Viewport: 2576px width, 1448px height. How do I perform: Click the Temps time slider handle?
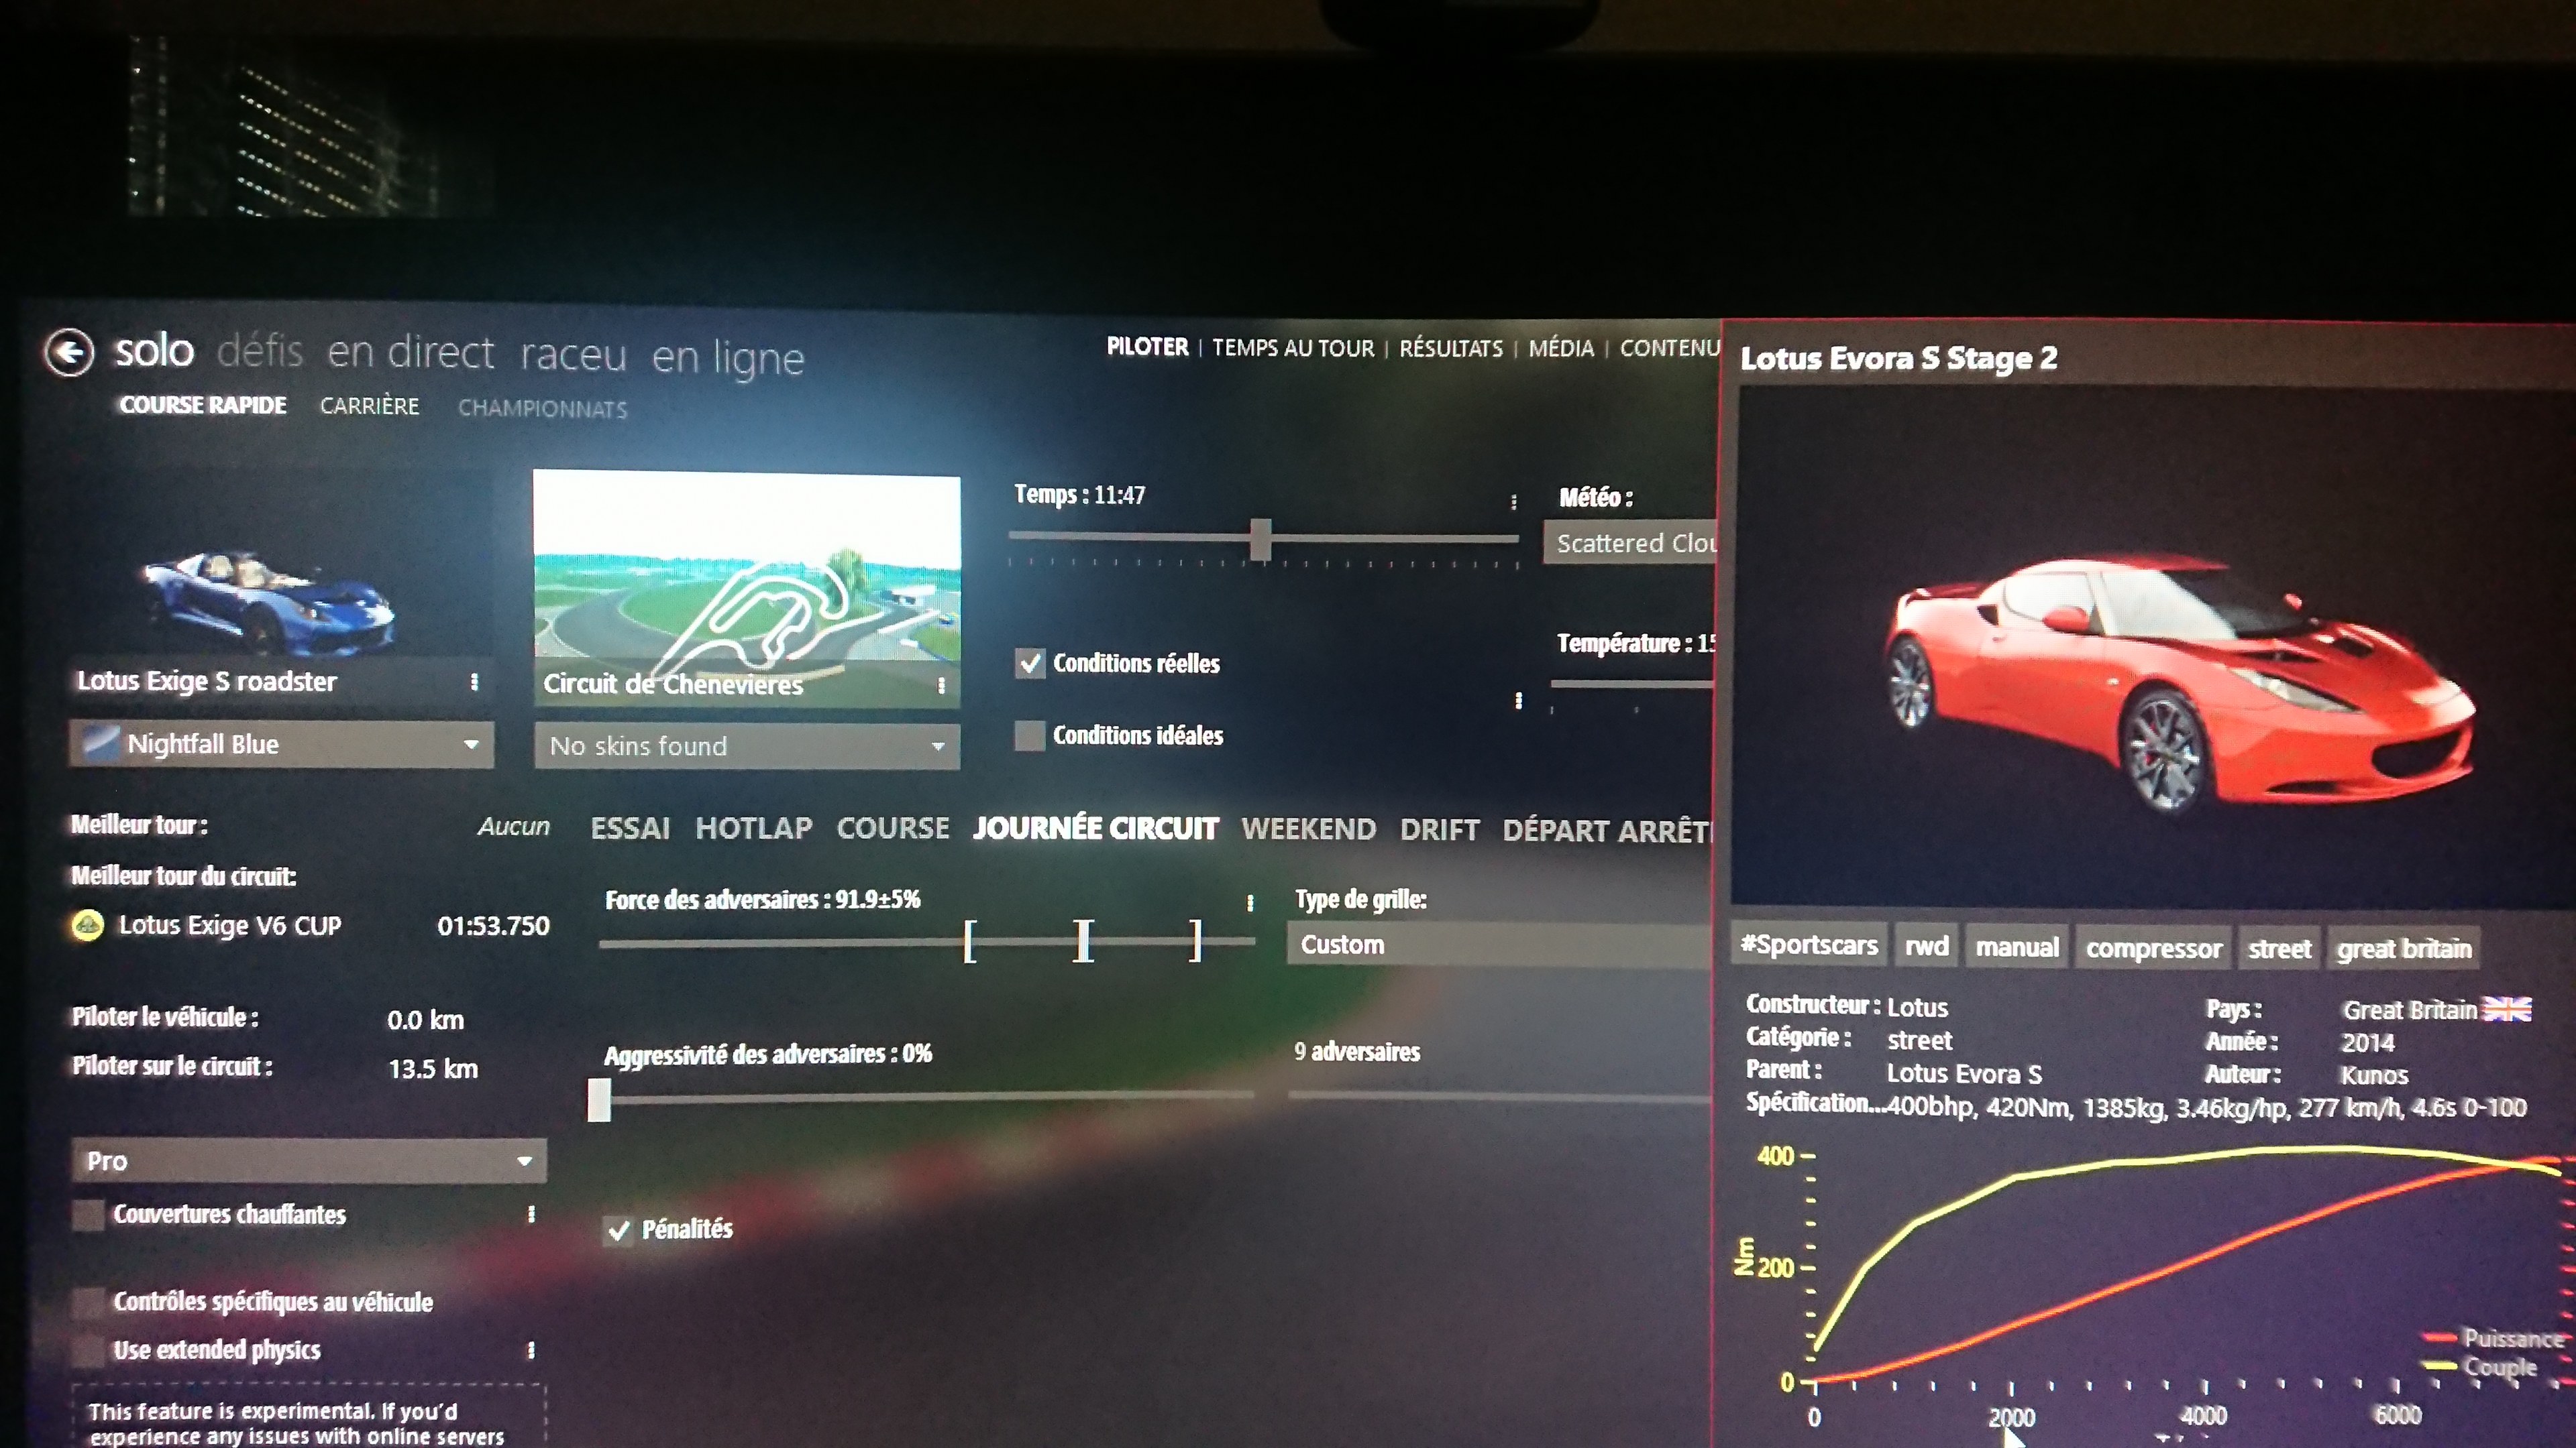[x=1261, y=540]
